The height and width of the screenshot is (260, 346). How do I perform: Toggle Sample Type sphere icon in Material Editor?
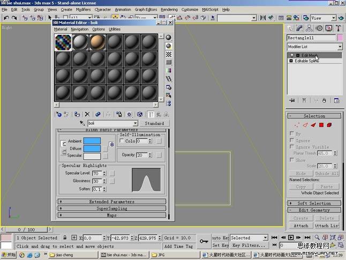point(169,38)
